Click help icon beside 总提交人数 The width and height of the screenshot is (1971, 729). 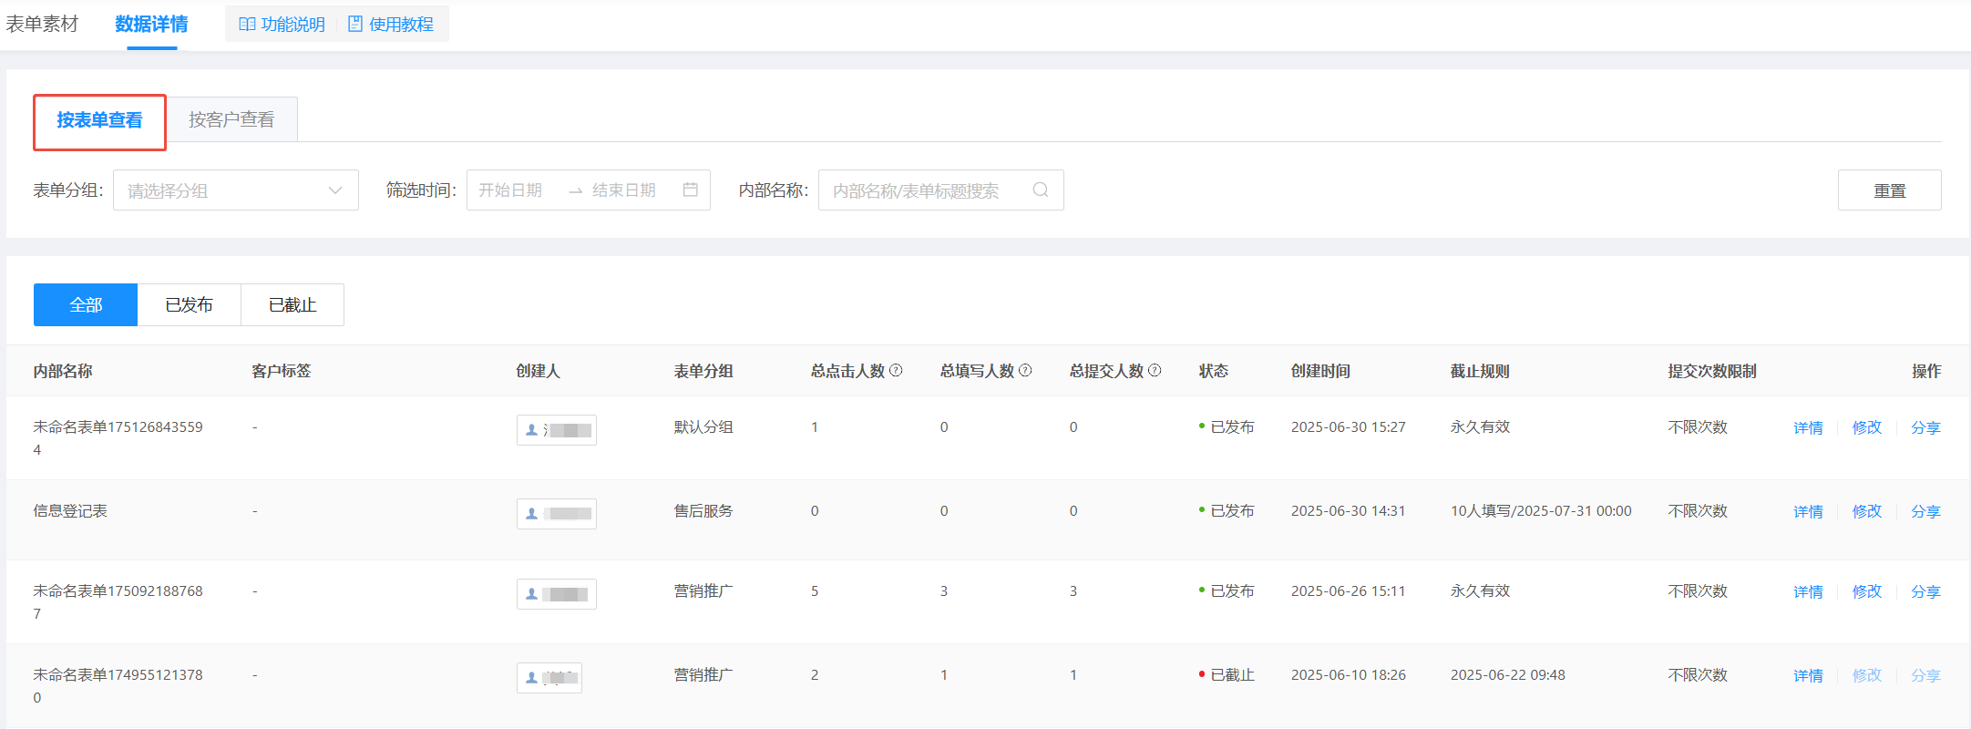point(1155,370)
